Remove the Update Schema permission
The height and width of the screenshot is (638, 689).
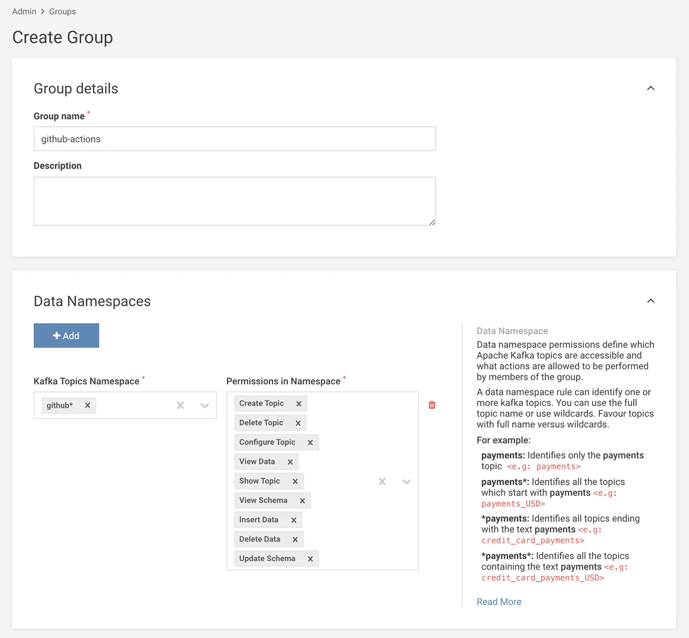point(310,558)
